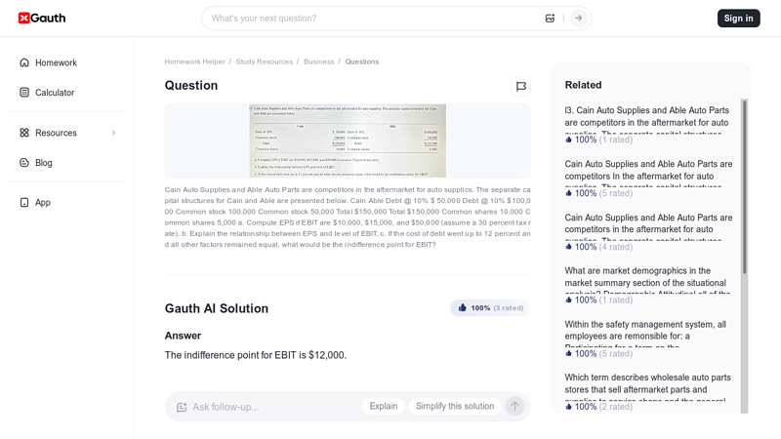
Task: Click the attachment icon in follow-up box
Action: click(182, 407)
